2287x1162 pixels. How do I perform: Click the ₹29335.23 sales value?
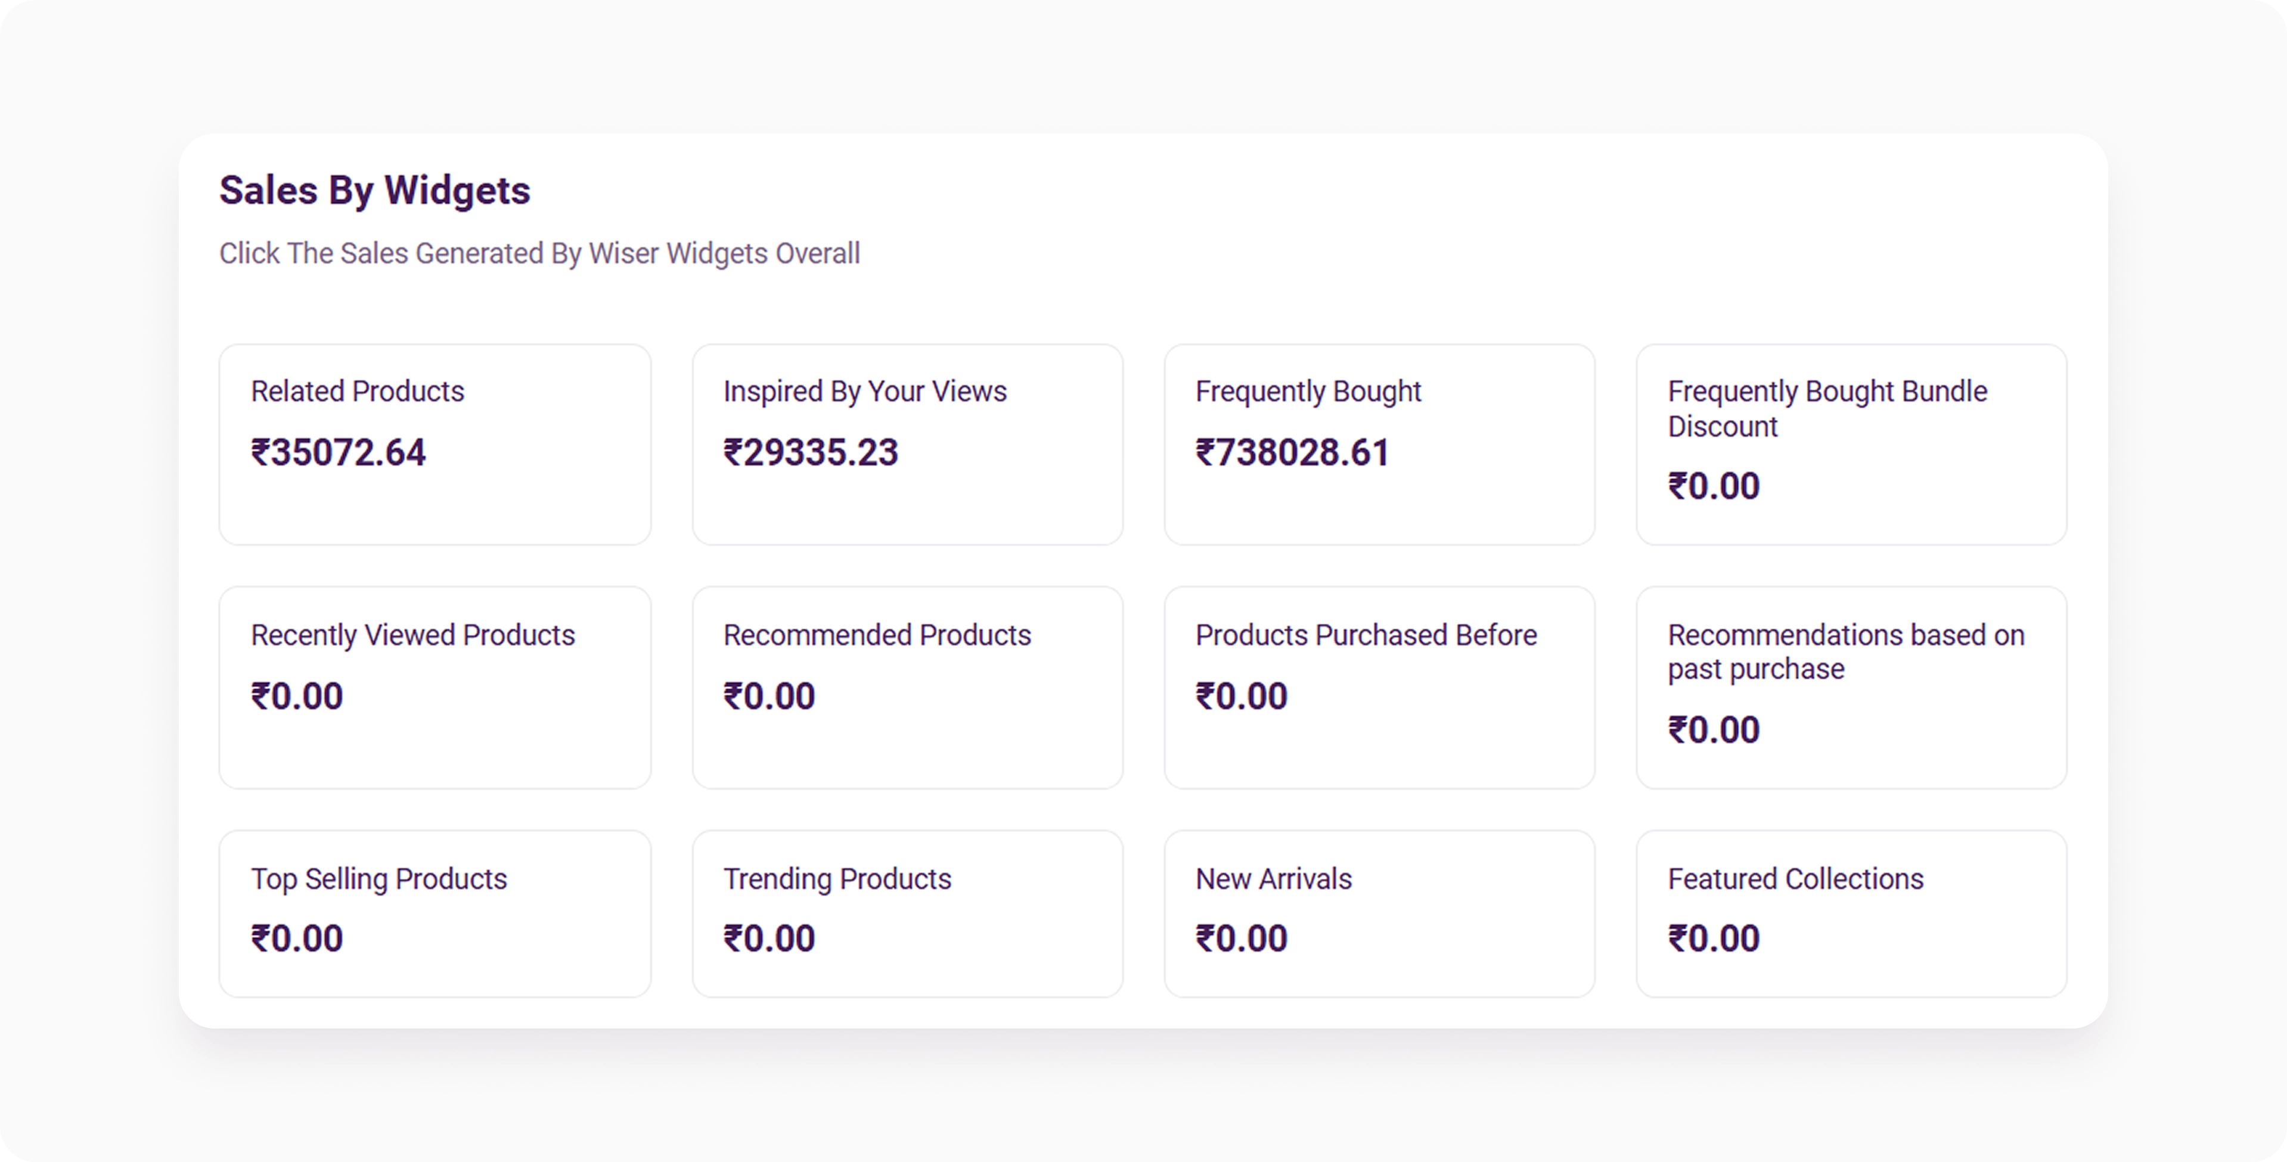[x=811, y=453]
